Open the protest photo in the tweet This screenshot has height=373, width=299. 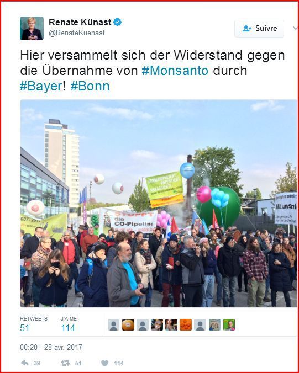[159, 204]
